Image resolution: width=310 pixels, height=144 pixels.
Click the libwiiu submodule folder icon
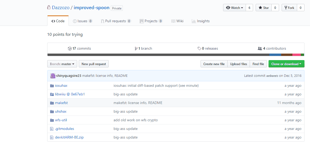pyautogui.click(x=52, y=94)
